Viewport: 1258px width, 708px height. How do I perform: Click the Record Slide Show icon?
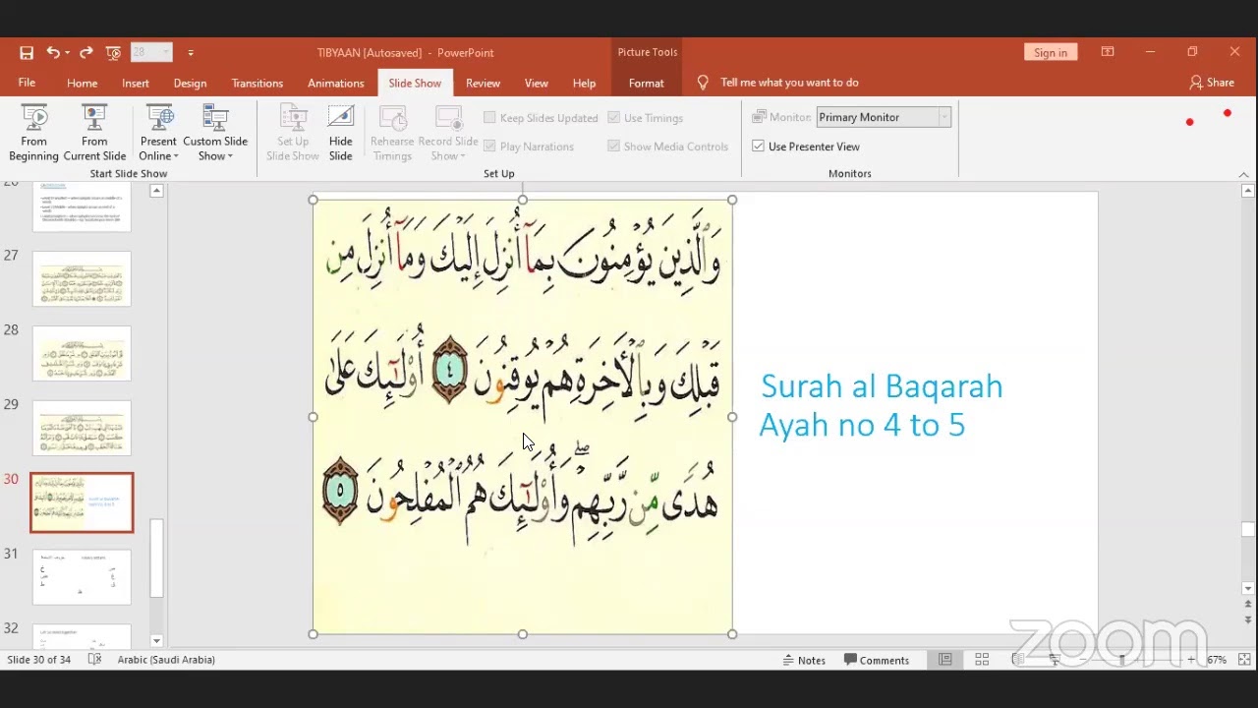point(448,119)
